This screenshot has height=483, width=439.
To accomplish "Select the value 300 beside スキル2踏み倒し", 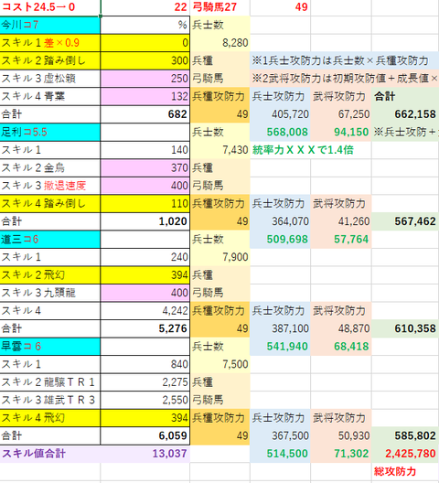I will pos(145,60).
